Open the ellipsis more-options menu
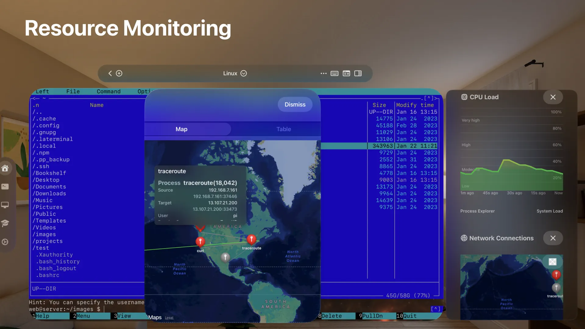Viewport: 585px width, 329px height. point(323,73)
